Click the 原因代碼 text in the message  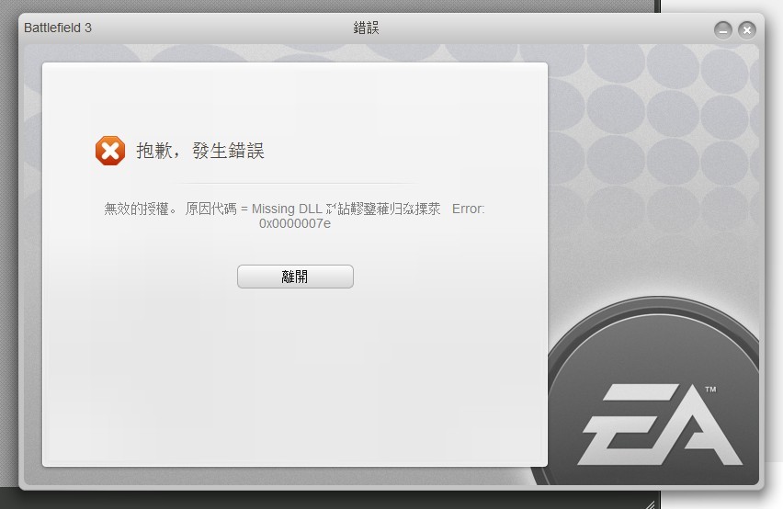210,209
